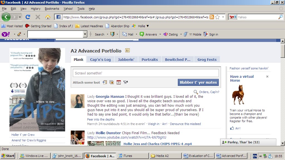
Task: Reload the page with the refresh icon
Action: 28,17
